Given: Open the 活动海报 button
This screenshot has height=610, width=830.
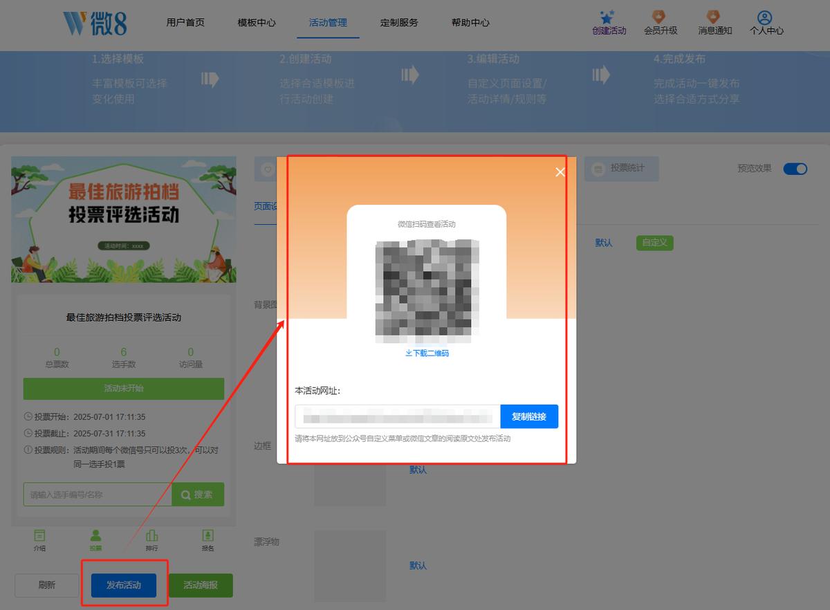Looking at the screenshot, I should coord(201,585).
